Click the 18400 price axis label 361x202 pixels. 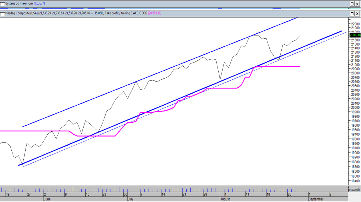(355, 181)
